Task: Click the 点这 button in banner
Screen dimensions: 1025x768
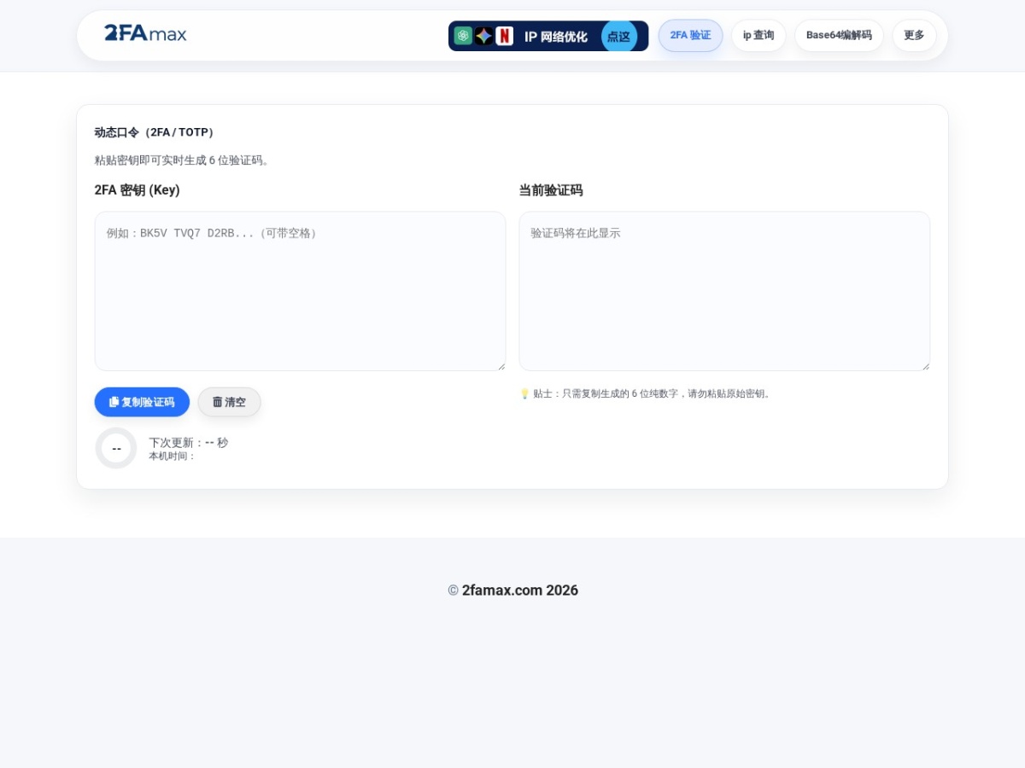Action: pos(619,37)
